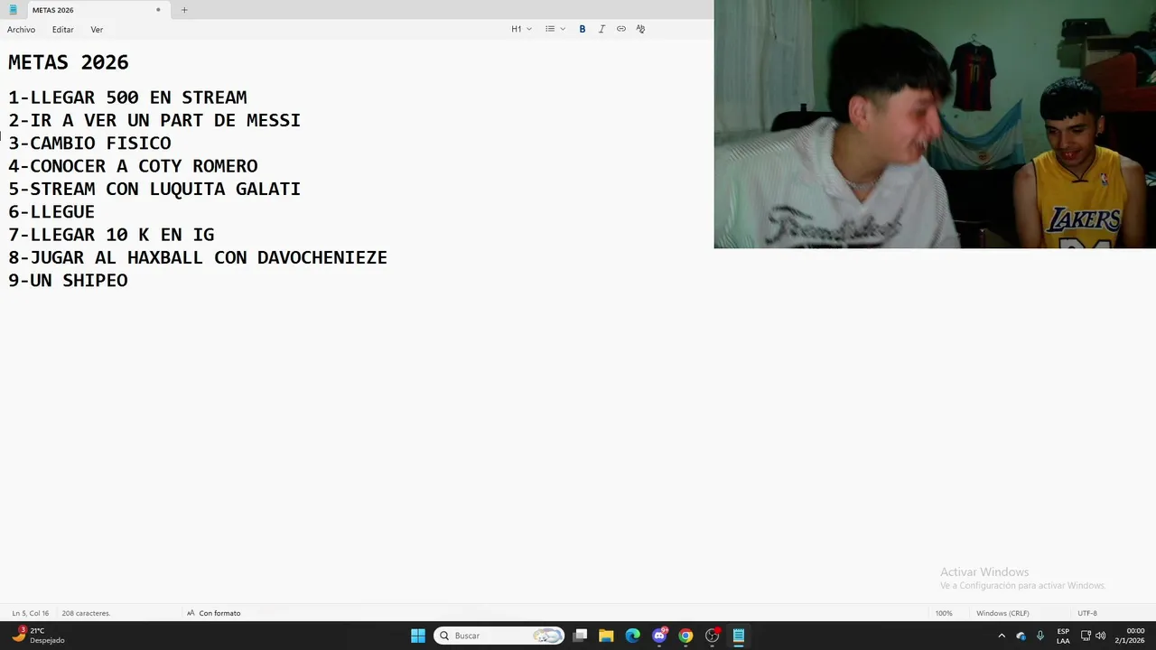Screen dimensions: 1156x650
Task: Click the UTF-8 encoding indicator
Action: tap(1087, 613)
